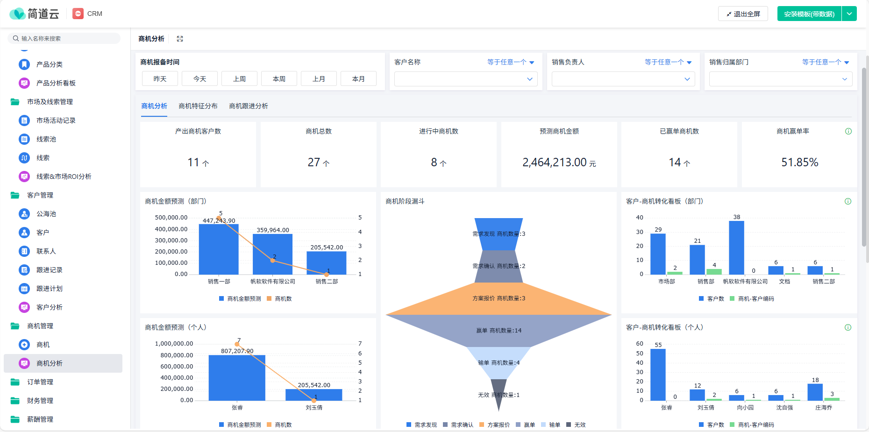Click the orange 方案报价 legend swatch

coord(482,425)
